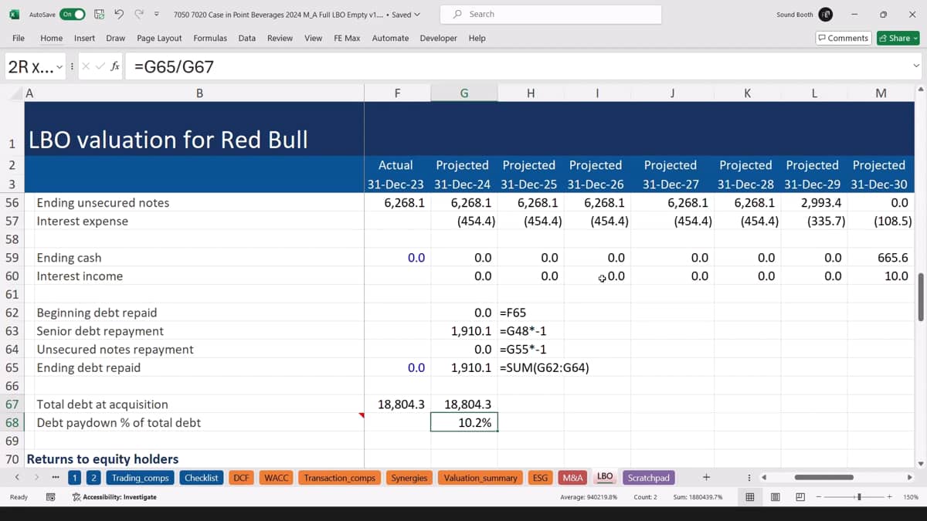
Task: Click the red comment indicator in row 68
Action: pyautogui.click(x=361, y=416)
